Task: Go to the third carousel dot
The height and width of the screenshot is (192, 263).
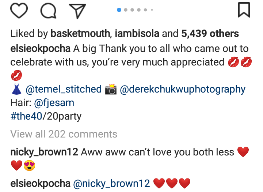Action: [x=132, y=10]
